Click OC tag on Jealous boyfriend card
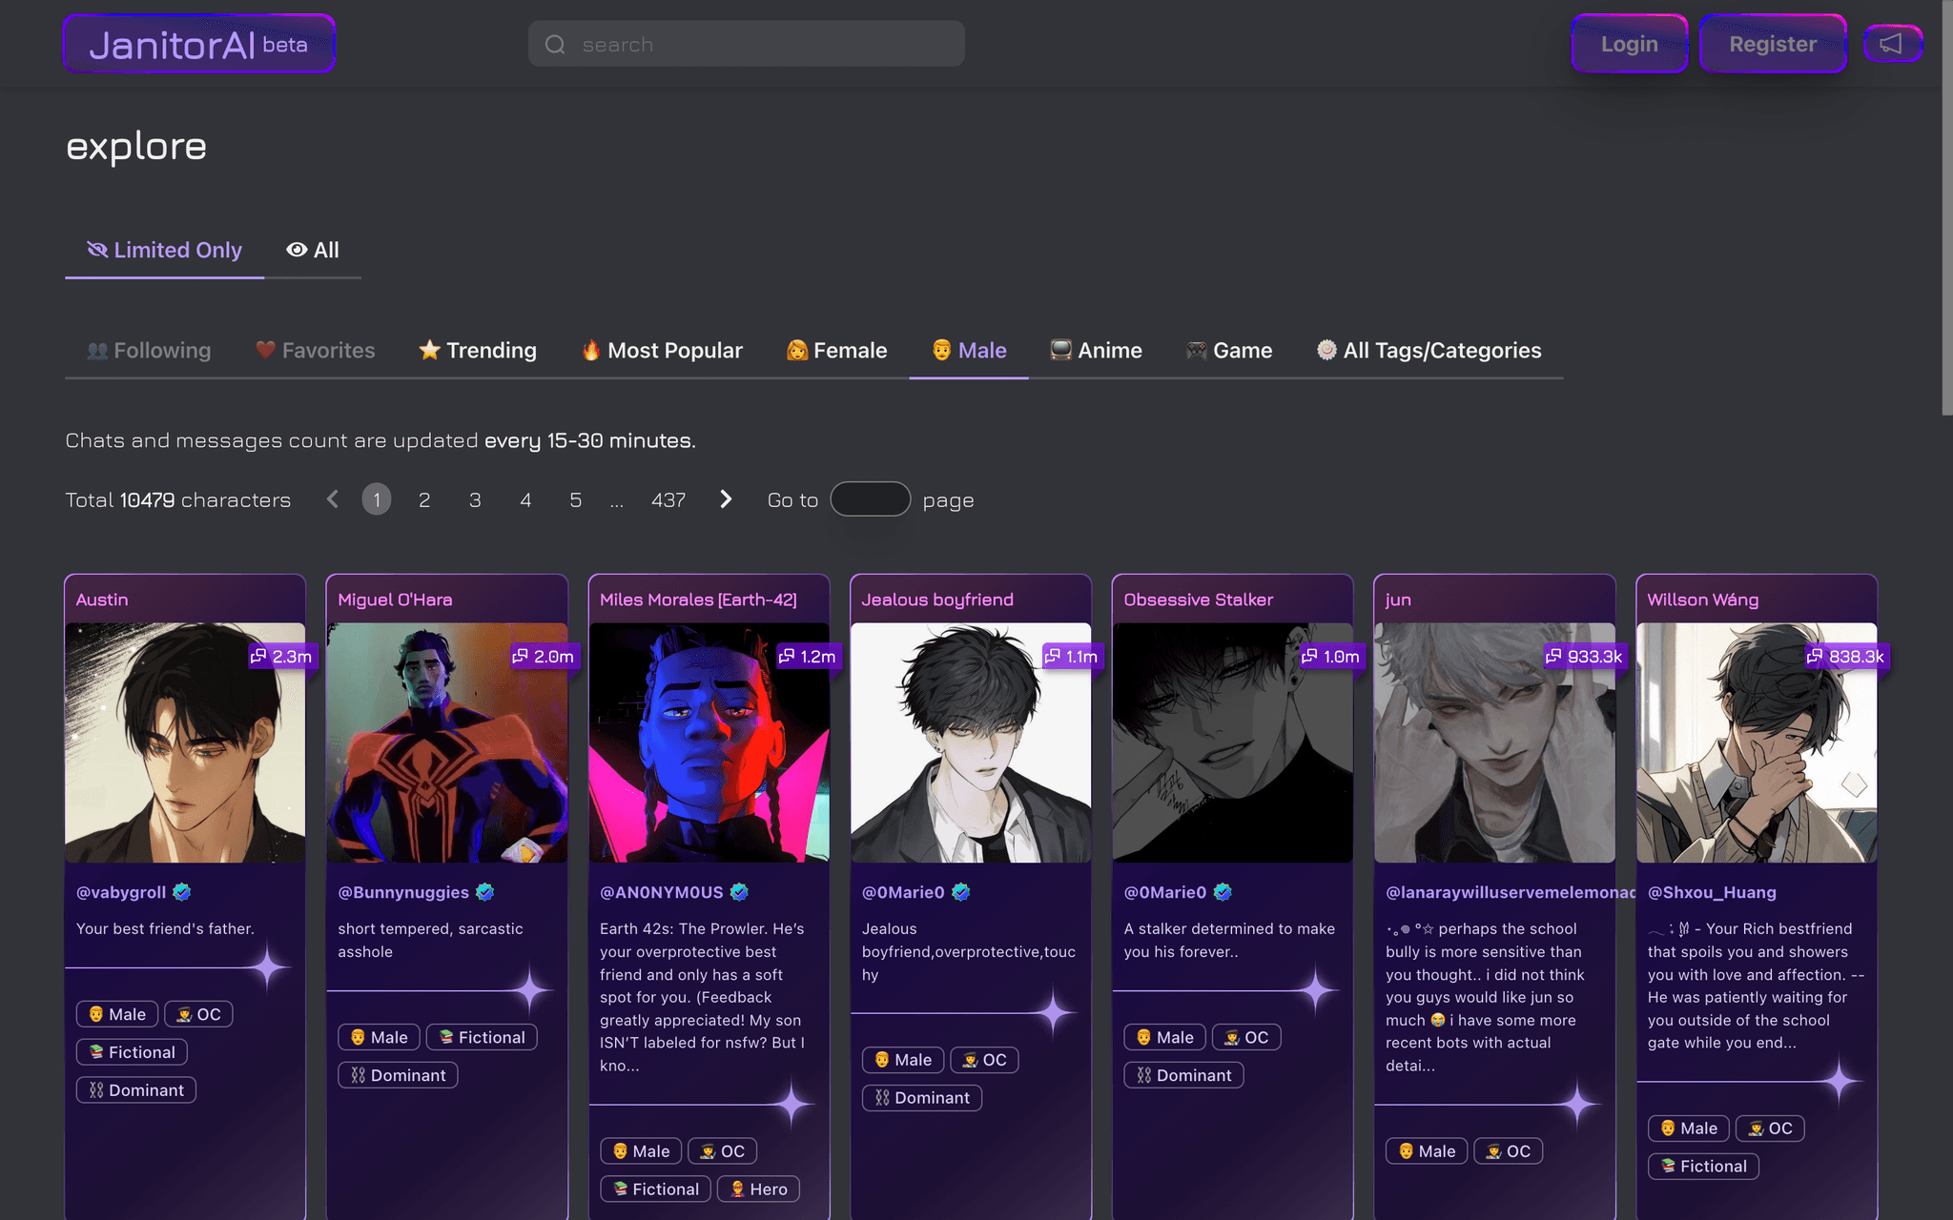 984,1060
